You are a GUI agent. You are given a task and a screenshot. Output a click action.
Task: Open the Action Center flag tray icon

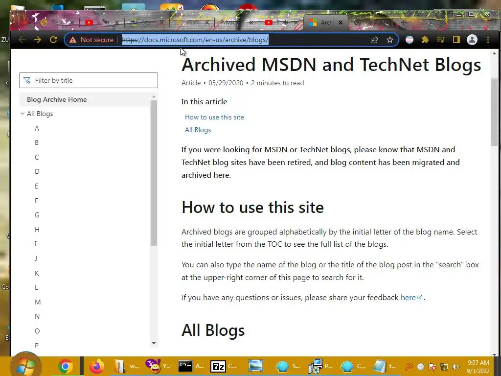coord(433,367)
